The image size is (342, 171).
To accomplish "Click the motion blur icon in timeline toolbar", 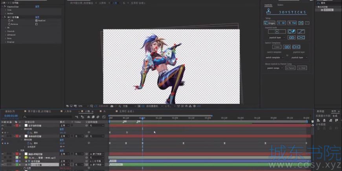I will [x=98, y=117].
